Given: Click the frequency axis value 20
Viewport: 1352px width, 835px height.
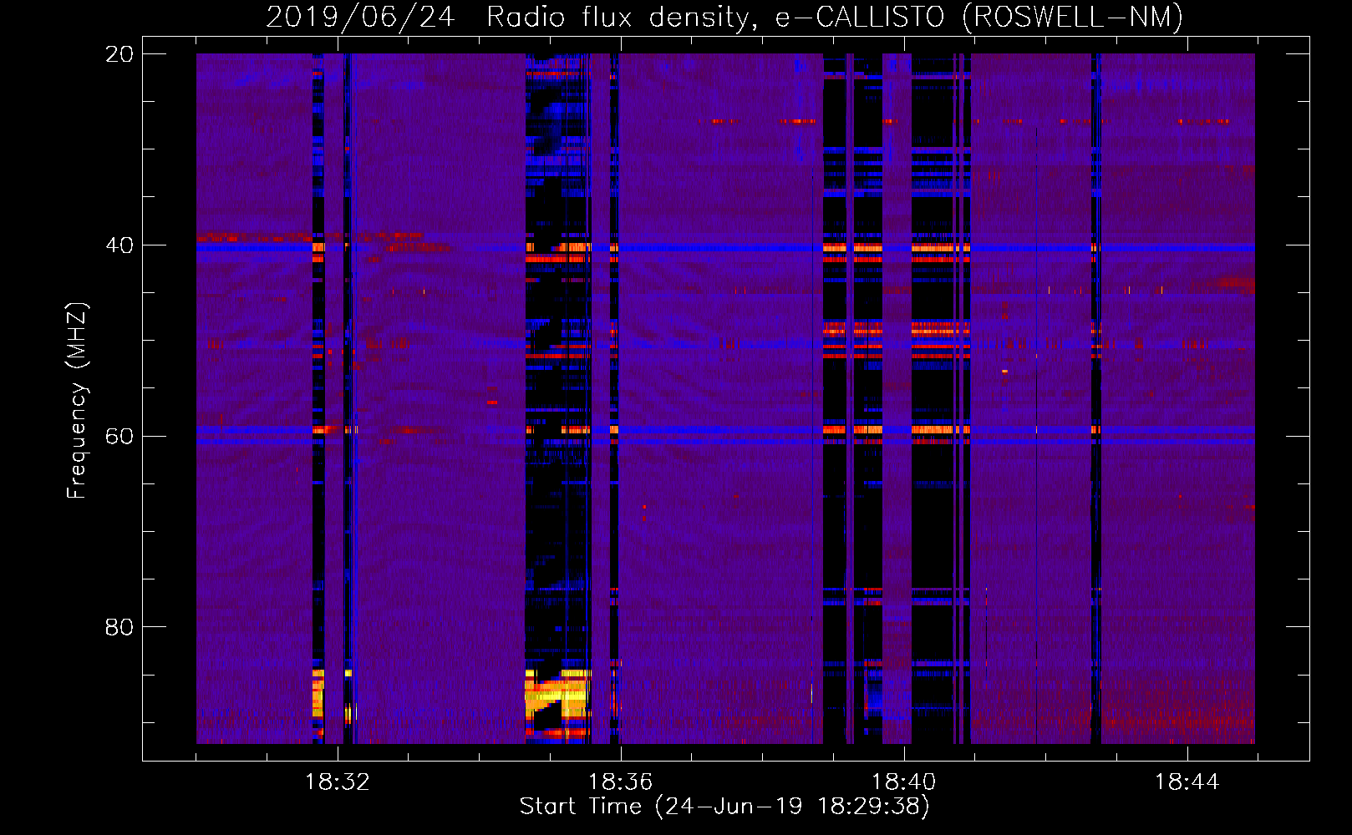Looking at the screenshot, I should (119, 54).
